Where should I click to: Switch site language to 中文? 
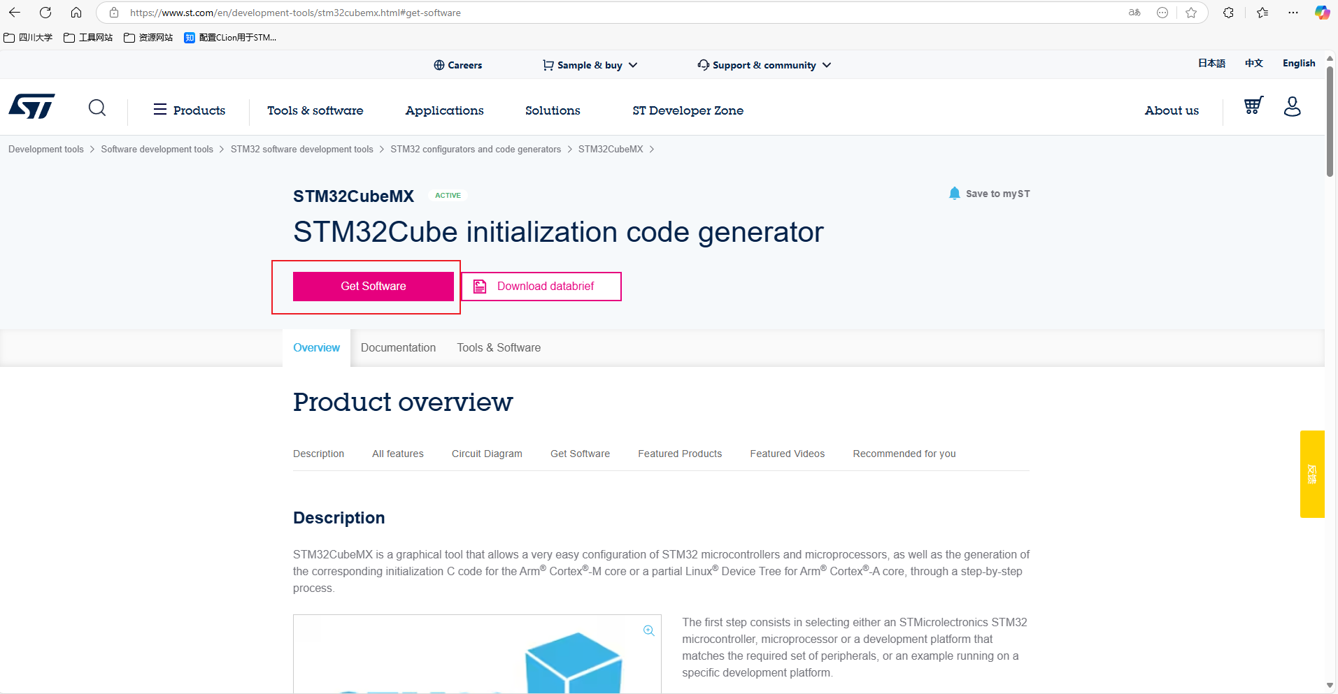[1254, 63]
